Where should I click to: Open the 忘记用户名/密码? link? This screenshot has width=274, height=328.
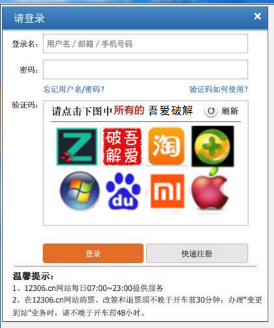click(74, 89)
